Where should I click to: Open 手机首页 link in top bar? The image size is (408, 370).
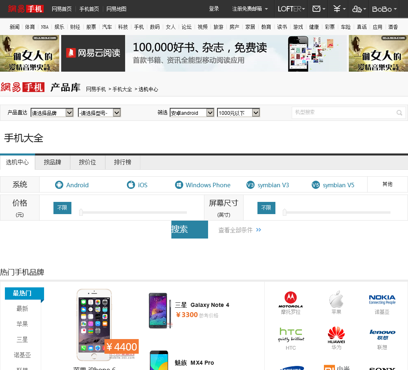(89, 9)
